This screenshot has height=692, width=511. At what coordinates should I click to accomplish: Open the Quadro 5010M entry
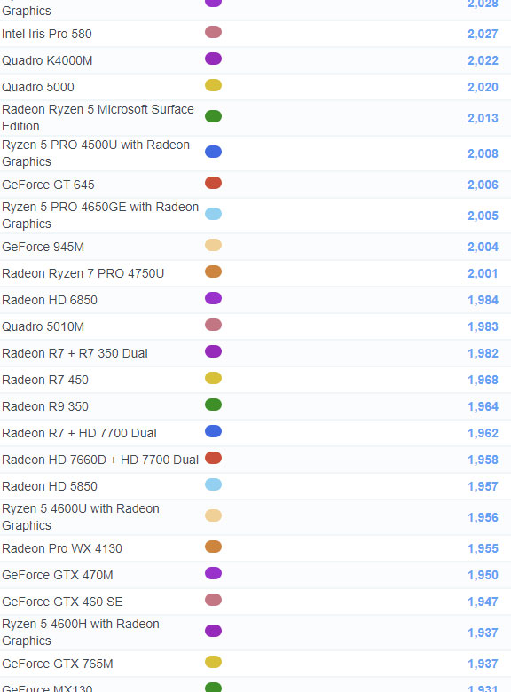tap(43, 326)
